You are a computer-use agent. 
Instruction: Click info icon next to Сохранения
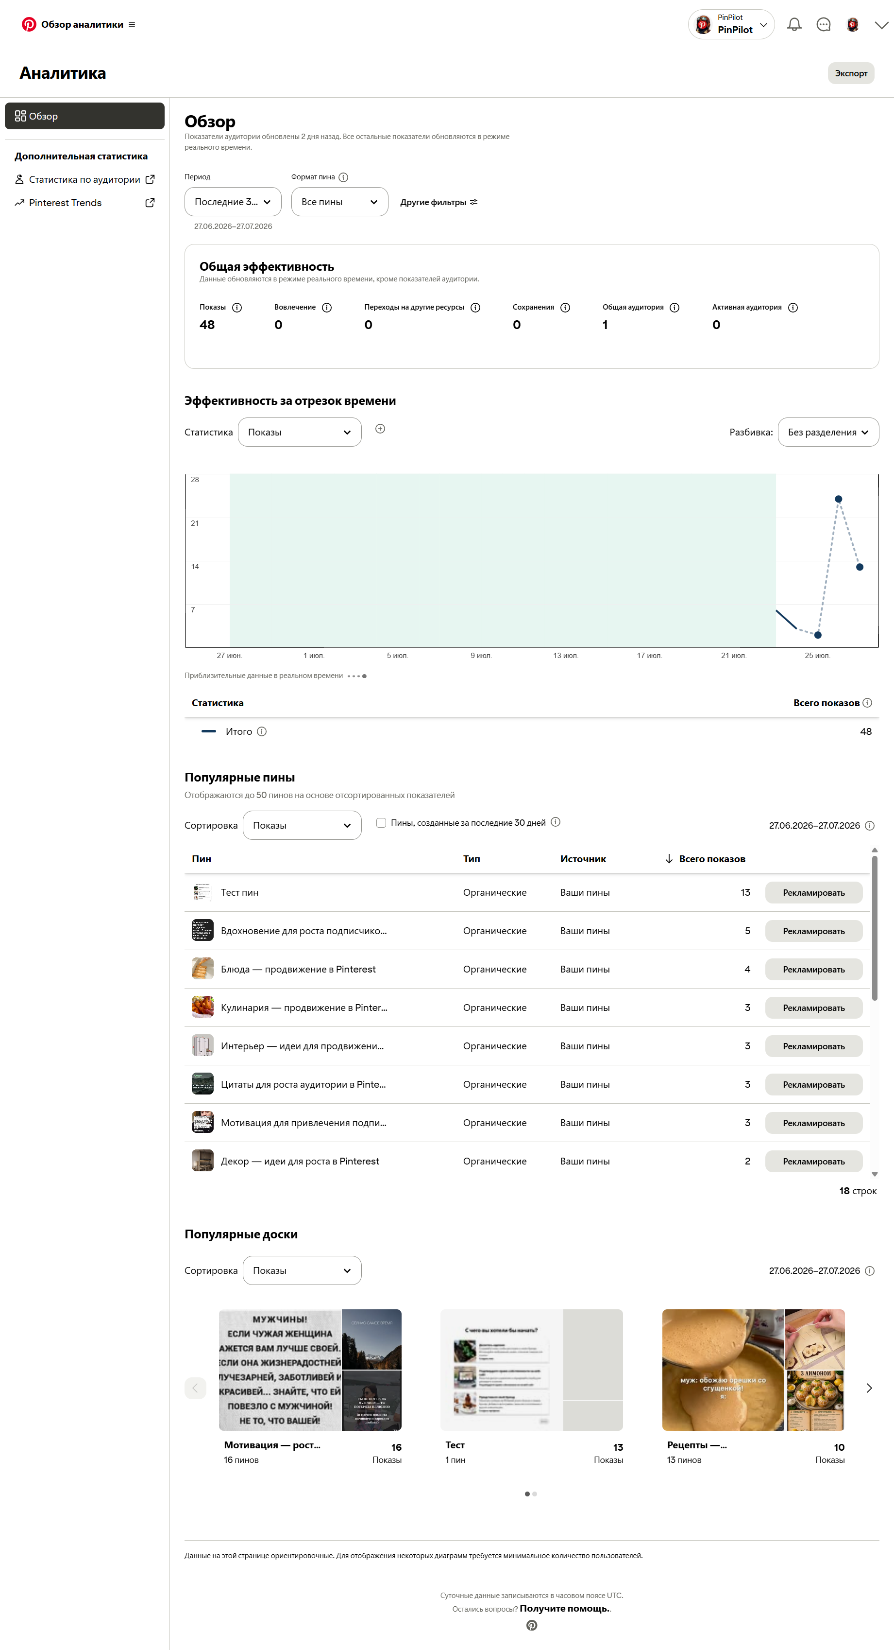coord(565,308)
